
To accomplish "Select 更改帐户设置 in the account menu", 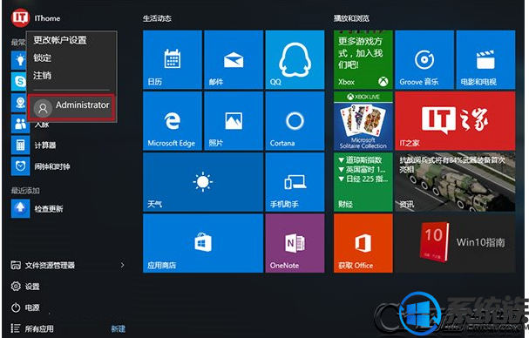I will (x=60, y=40).
